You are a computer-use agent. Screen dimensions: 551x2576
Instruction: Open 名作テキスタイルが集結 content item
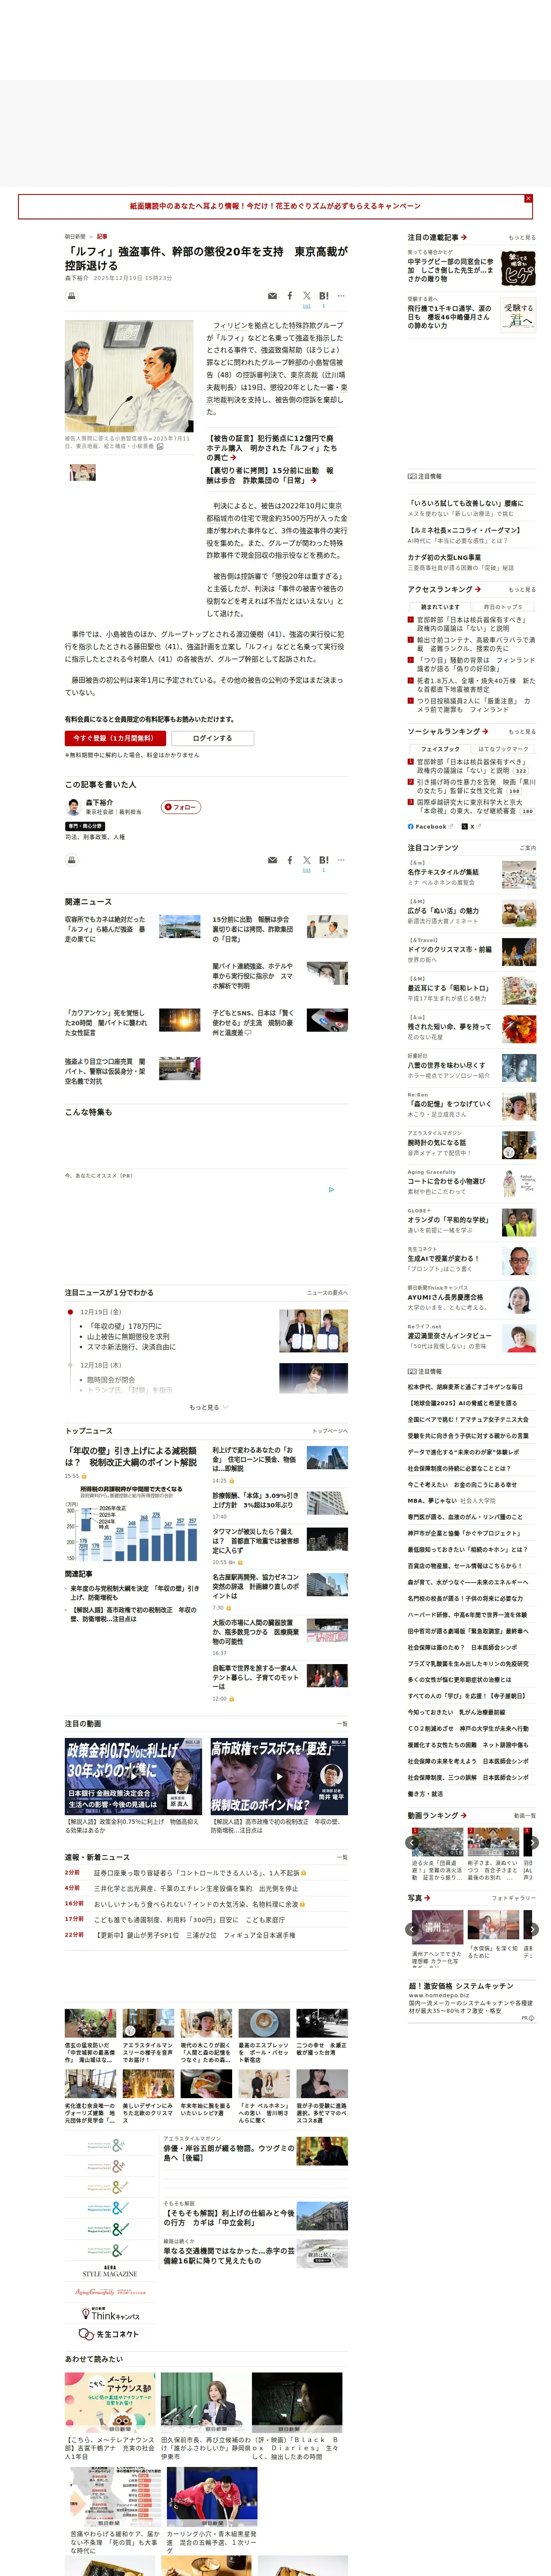[x=471, y=875]
